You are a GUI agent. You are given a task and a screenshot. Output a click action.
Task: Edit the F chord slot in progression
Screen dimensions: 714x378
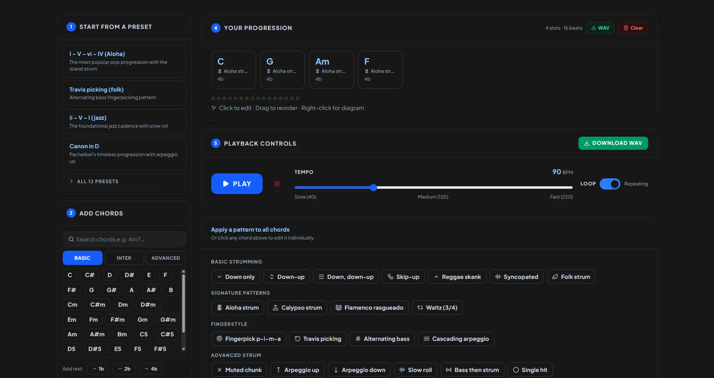(381, 70)
